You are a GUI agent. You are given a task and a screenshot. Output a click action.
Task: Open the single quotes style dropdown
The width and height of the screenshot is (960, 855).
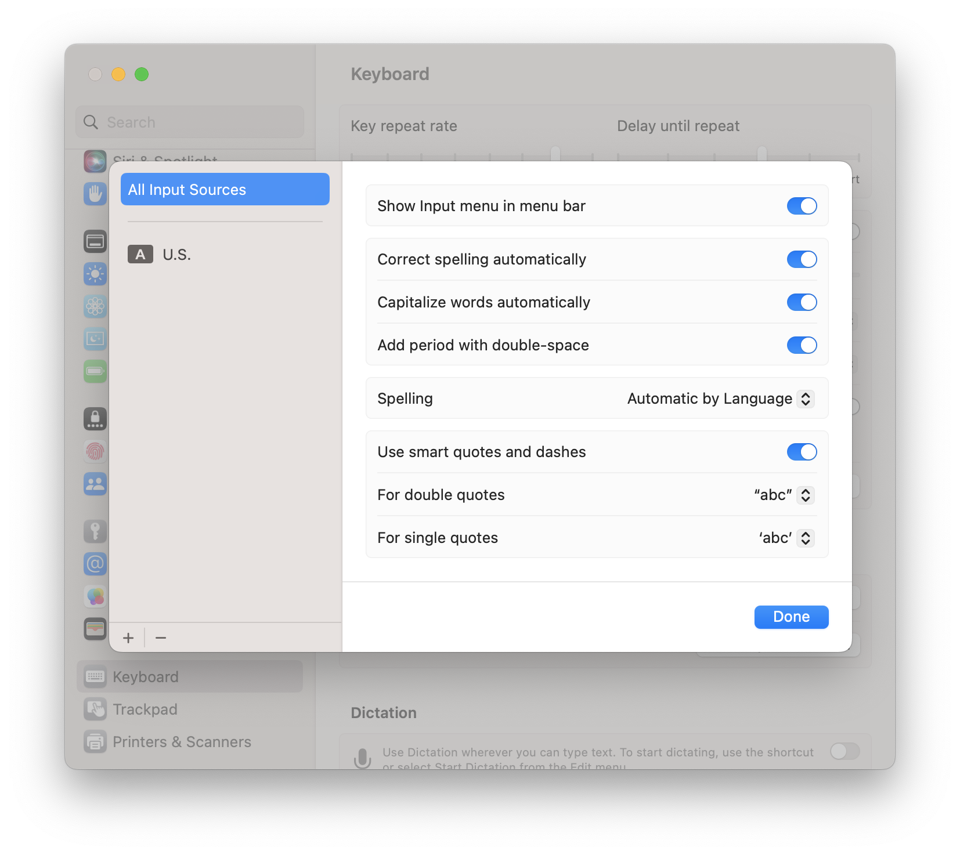pos(786,538)
